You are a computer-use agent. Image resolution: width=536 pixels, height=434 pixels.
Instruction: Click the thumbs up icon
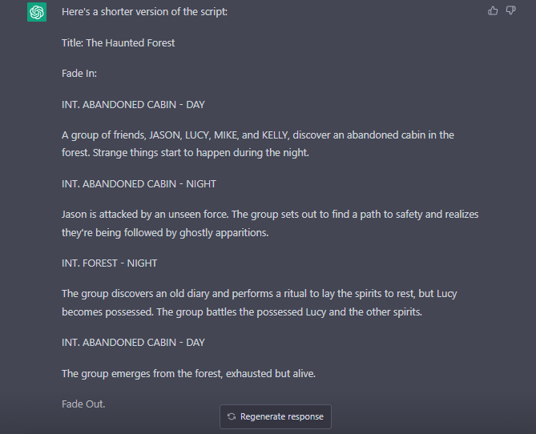tap(493, 11)
